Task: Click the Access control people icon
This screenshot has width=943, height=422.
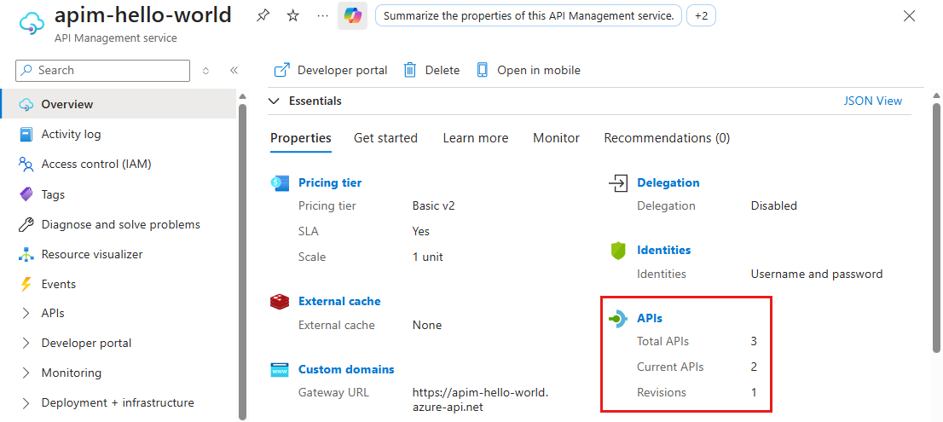Action: pyautogui.click(x=26, y=164)
